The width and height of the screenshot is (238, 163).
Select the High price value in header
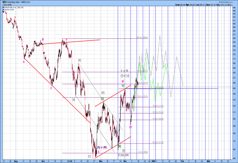[192, 5]
